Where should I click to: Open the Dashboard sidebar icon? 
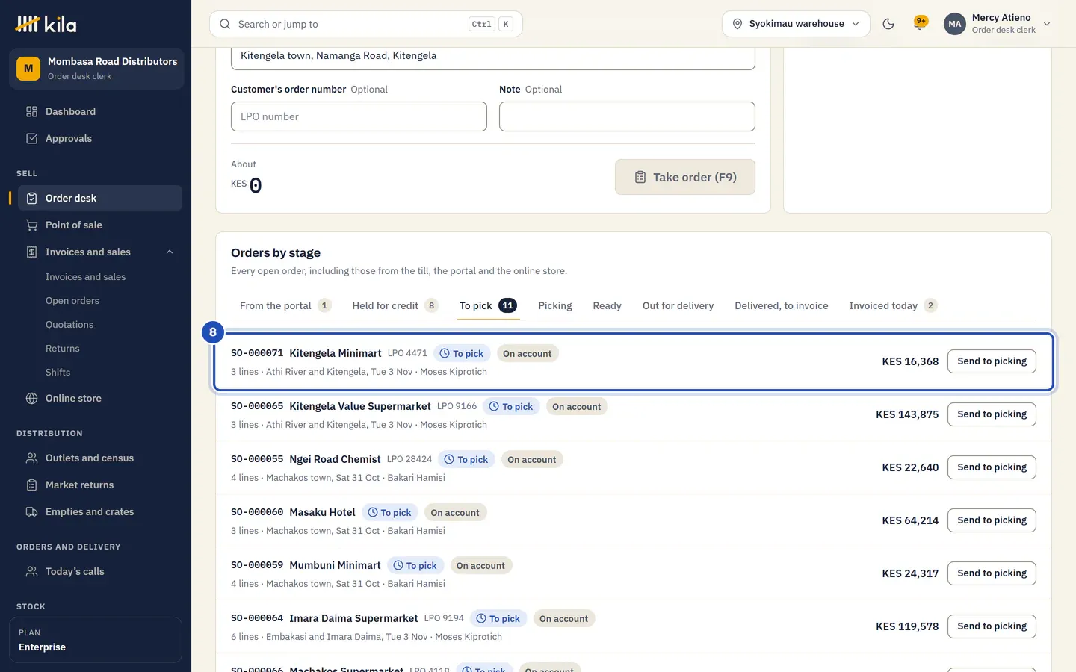click(31, 111)
